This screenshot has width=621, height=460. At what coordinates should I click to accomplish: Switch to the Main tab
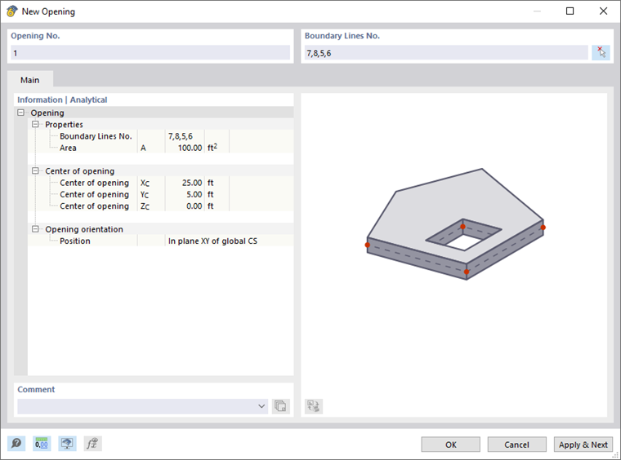pyautogui.click(x=30, y=80)
